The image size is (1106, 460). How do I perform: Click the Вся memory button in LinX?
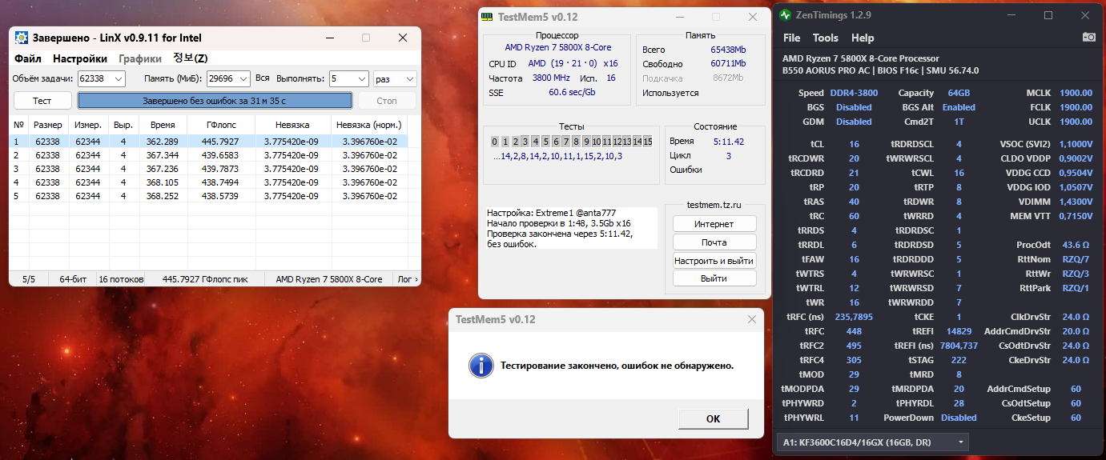(263, 78)
